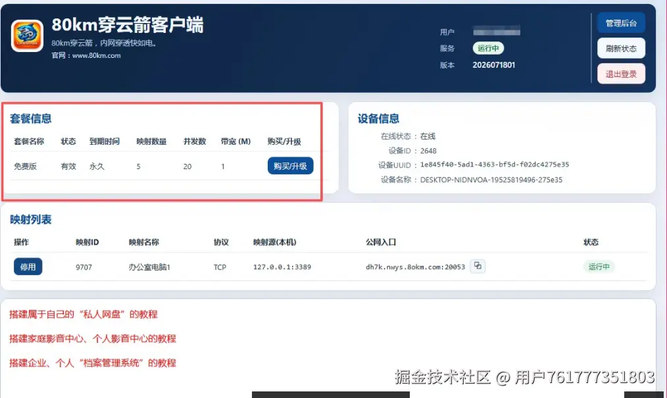Click the 映射列表 section heading

(x=31, y=220)
